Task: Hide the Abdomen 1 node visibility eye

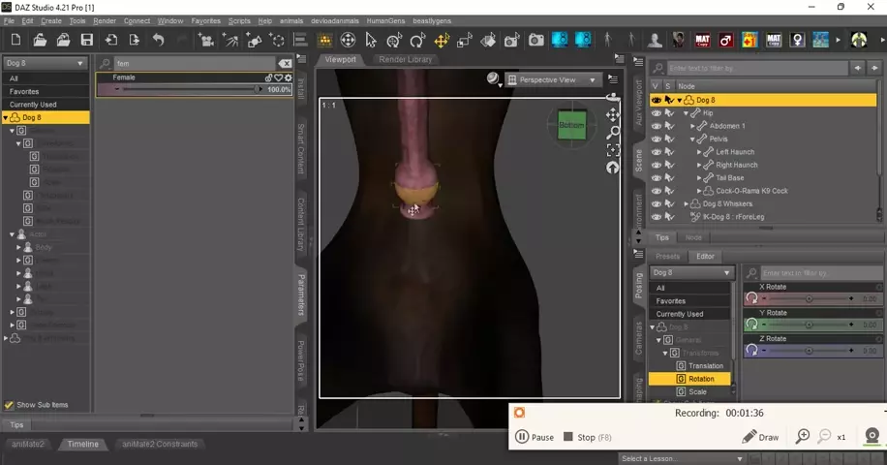Action: (x=657, y=126)
